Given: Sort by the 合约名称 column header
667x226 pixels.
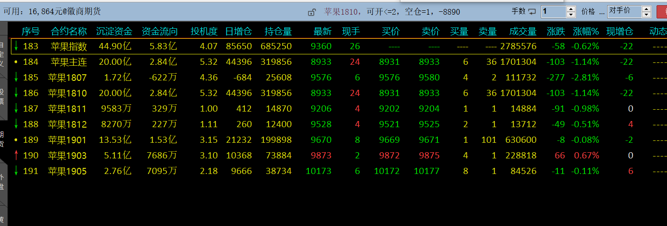Looking at the screenshot, I should pyautogui.click(x=69, y=32).
